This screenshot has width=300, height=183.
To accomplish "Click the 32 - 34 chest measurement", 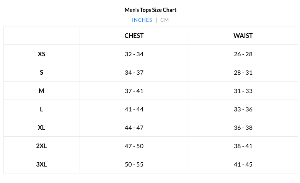I will pos(134,54).
